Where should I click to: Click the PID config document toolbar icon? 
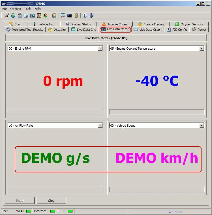coord(20,16)
